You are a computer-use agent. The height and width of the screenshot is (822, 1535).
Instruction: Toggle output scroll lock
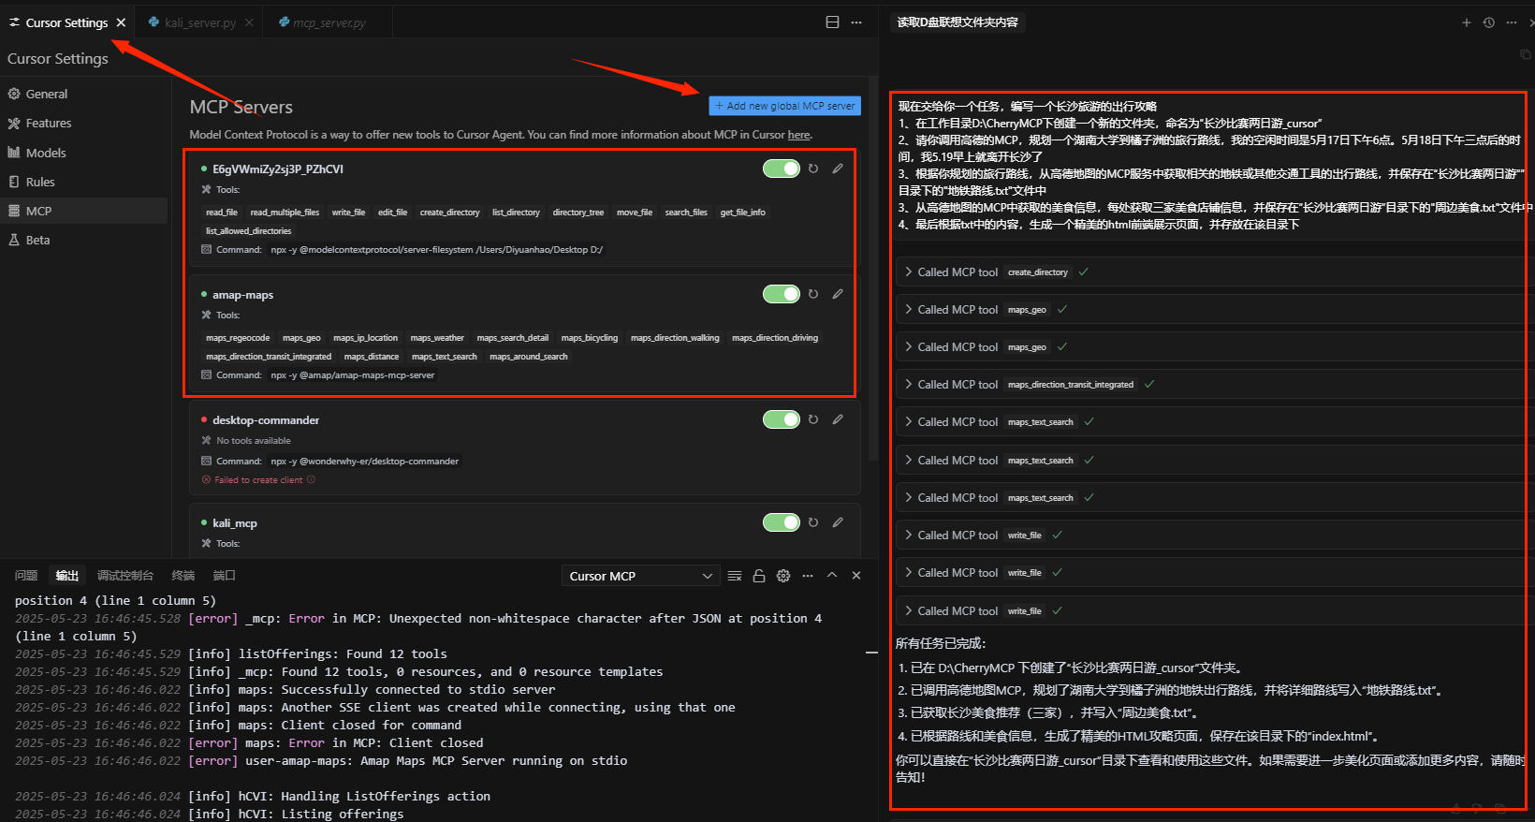tap(759, 576)
